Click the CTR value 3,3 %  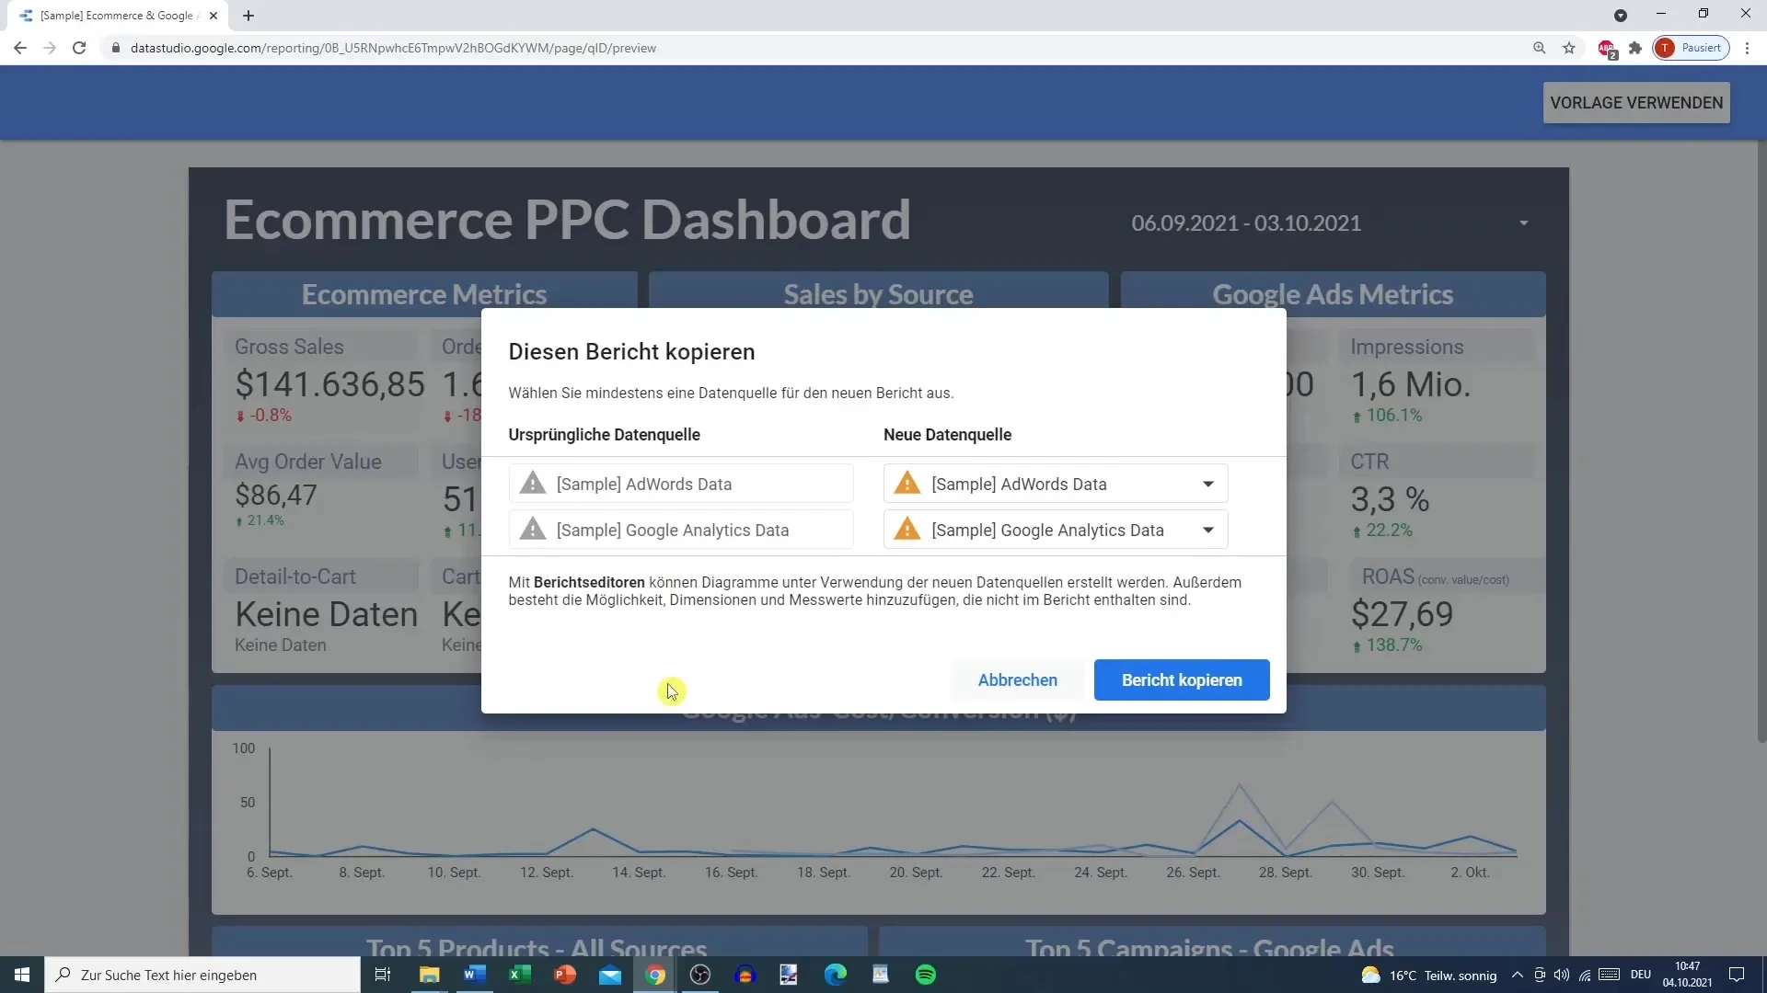pos(1390,500)
